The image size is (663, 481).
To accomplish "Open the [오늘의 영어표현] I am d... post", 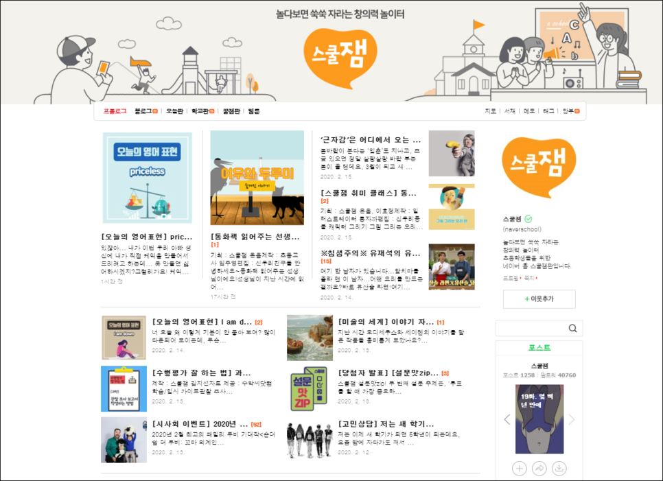I will point(202,322).
